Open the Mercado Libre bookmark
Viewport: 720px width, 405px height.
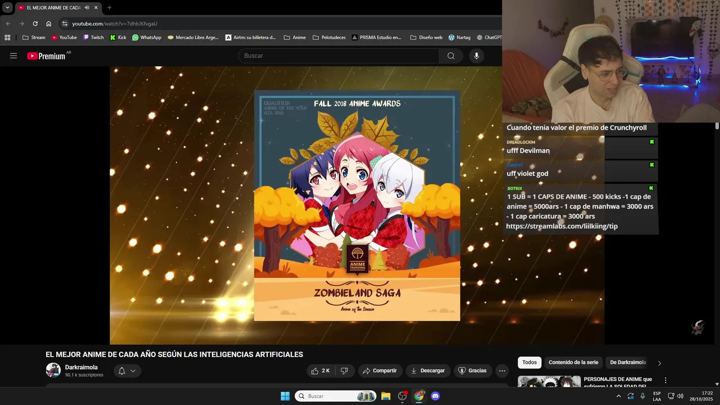193,38
